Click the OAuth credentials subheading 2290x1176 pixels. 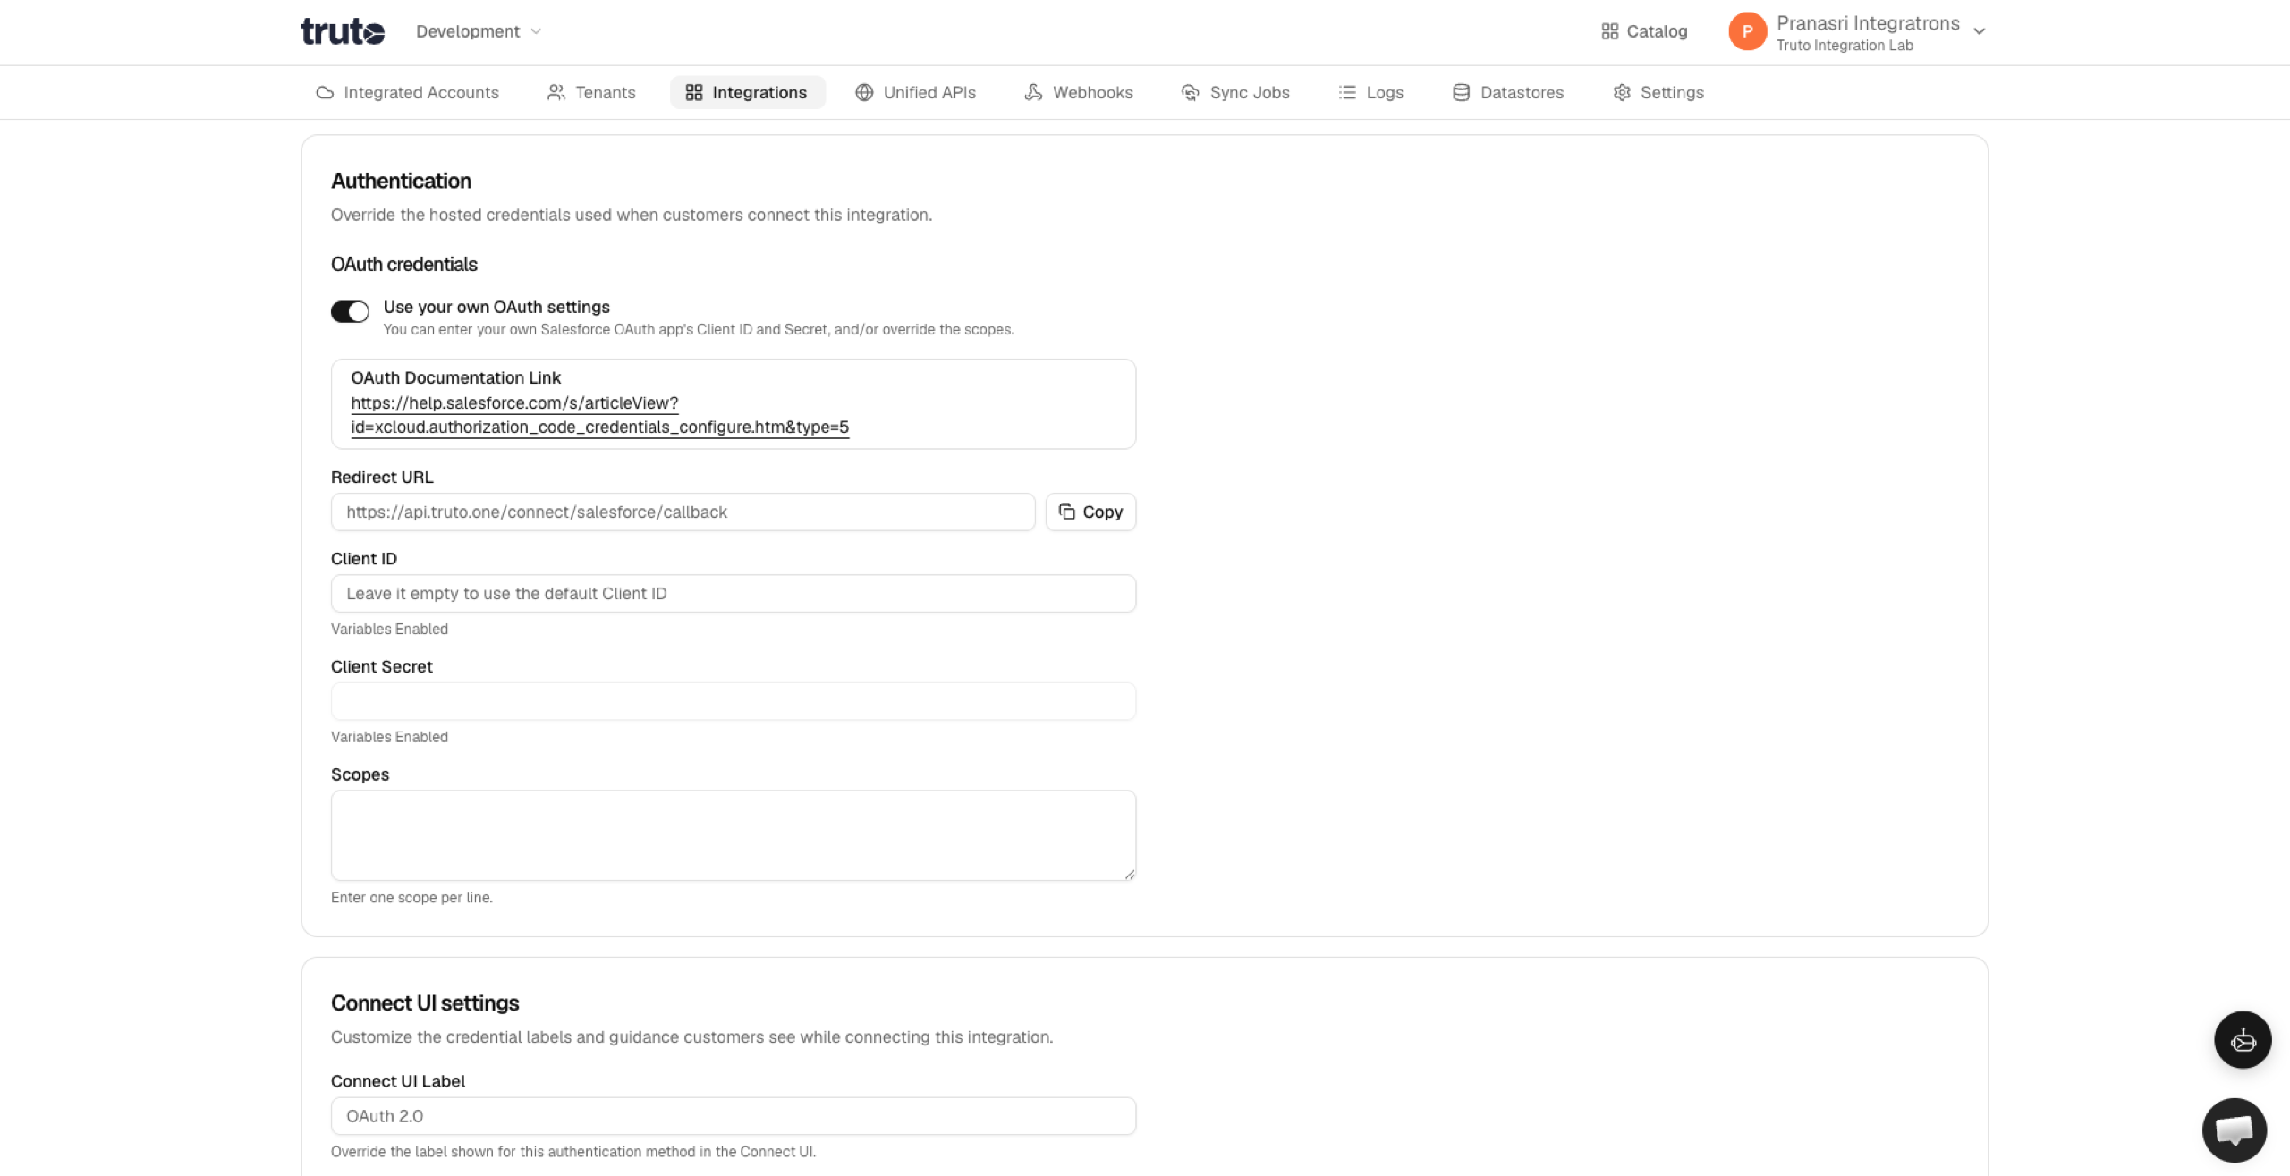(404, 264)
